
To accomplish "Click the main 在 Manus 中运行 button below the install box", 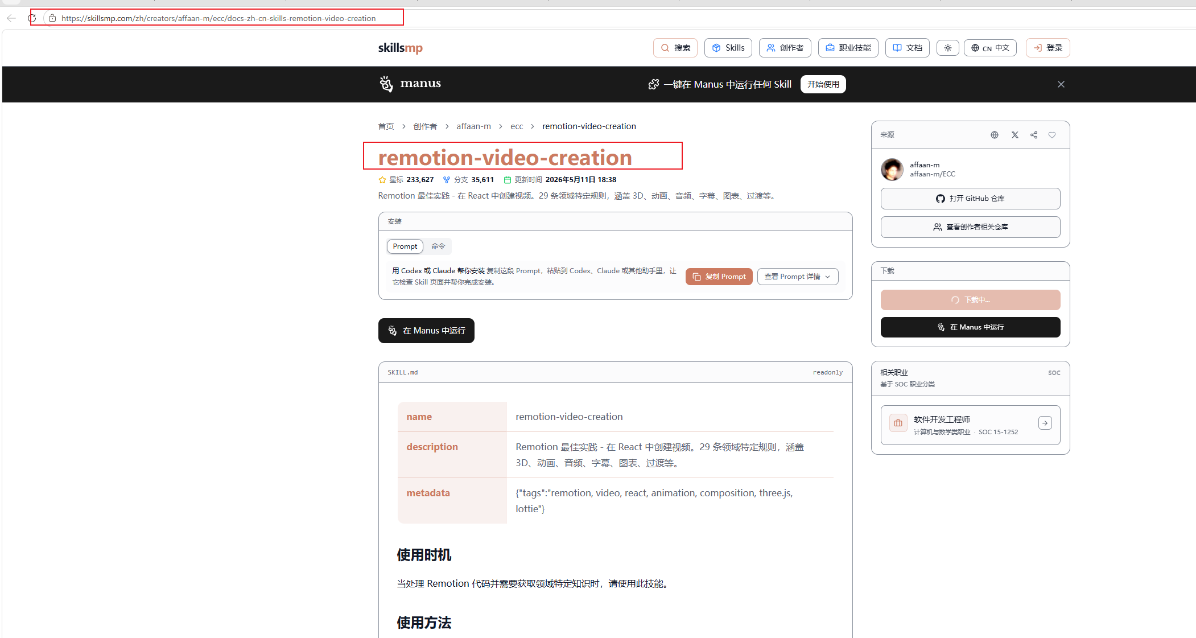I will point(426,331).
